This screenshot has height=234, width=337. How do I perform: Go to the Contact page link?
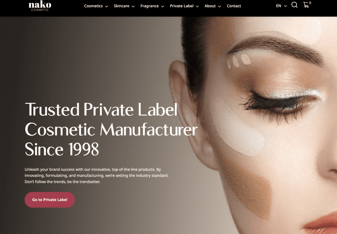[x=234, y=6]
